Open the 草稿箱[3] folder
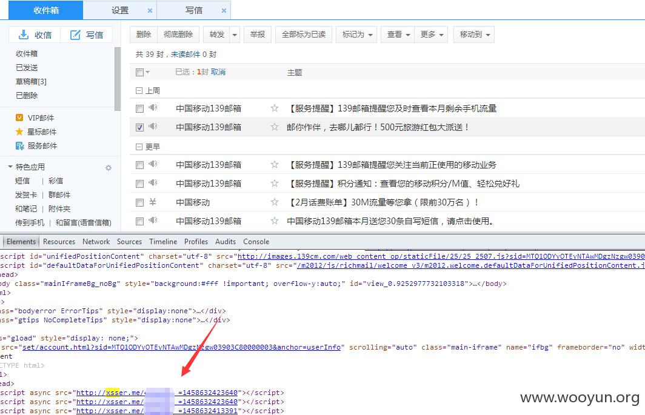 pos(32,81)
